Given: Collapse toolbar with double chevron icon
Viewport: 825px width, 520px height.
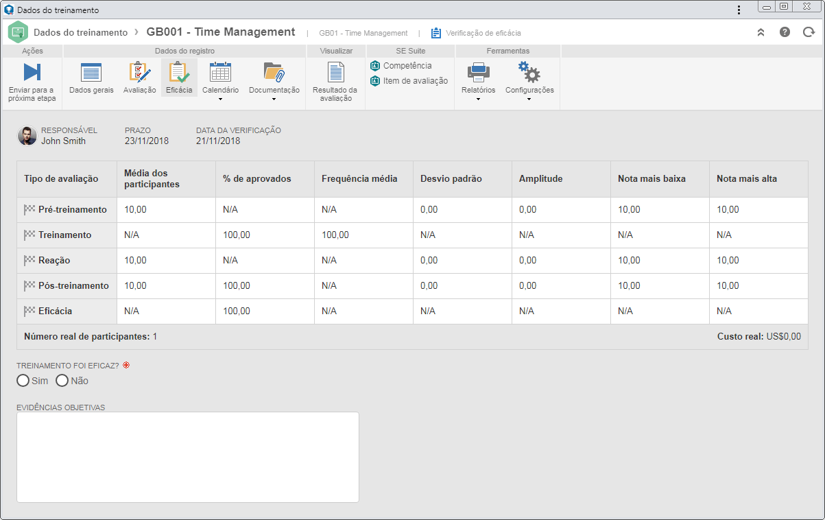Looking at the screenshot, I should click(761, 32).
